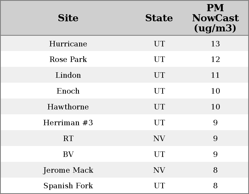Click the Lindon site name
The height and width of the screenshot is (194, 249).
pos(68,75)
